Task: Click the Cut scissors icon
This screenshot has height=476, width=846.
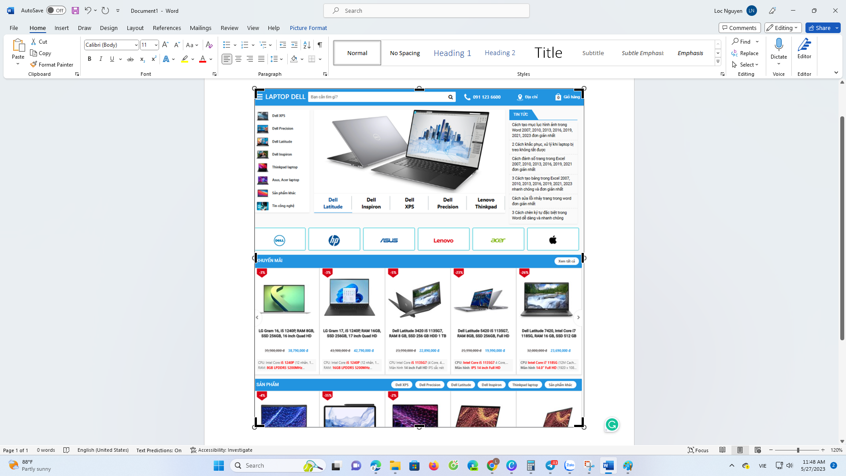Action: pyautogui.click(x=33, y=41)
